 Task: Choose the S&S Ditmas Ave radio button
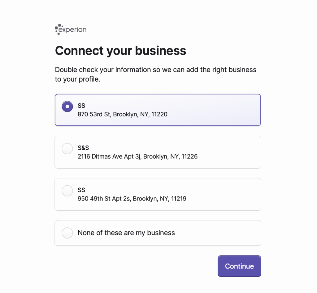pyautogui.click(x=67, y=148)
